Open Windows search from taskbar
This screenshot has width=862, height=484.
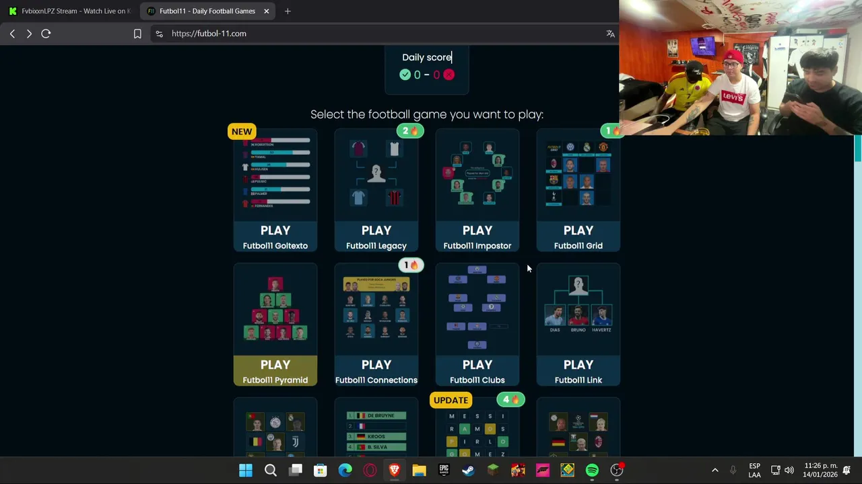click(271, 470)
